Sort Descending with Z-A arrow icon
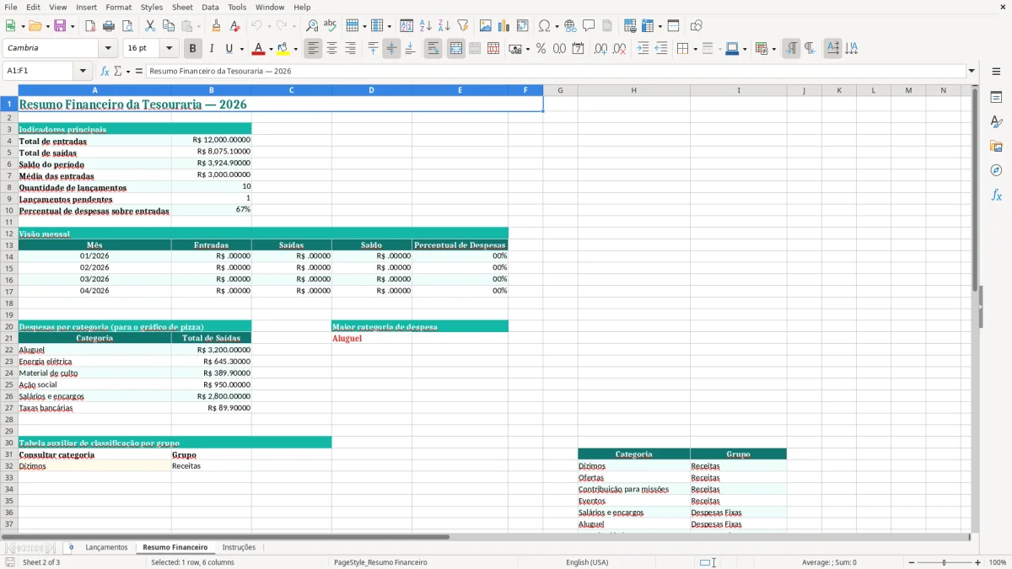Image resolution: width=1012 pixels, height=569 pixels. (x=444, y=26)
